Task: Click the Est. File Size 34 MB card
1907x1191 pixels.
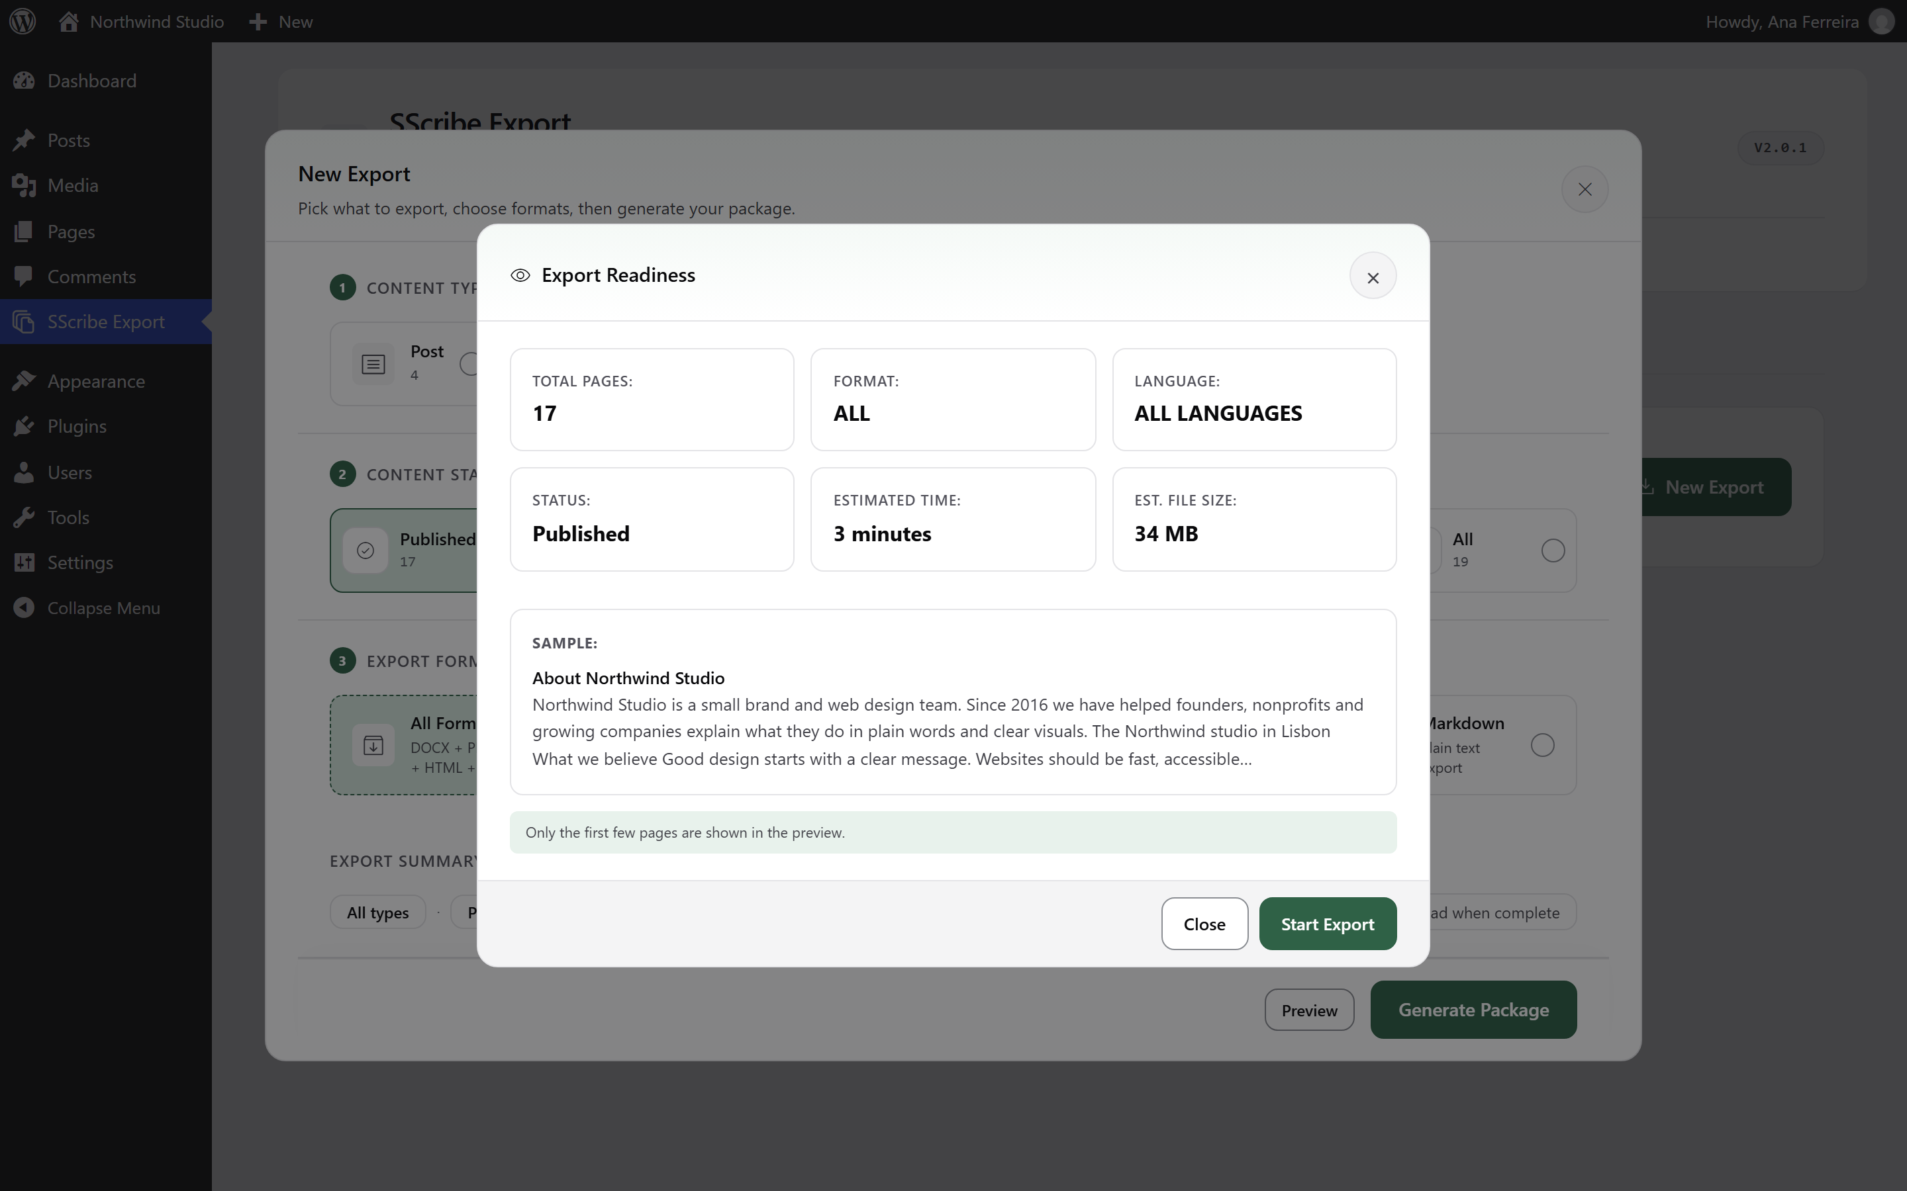Action: 1253,519
